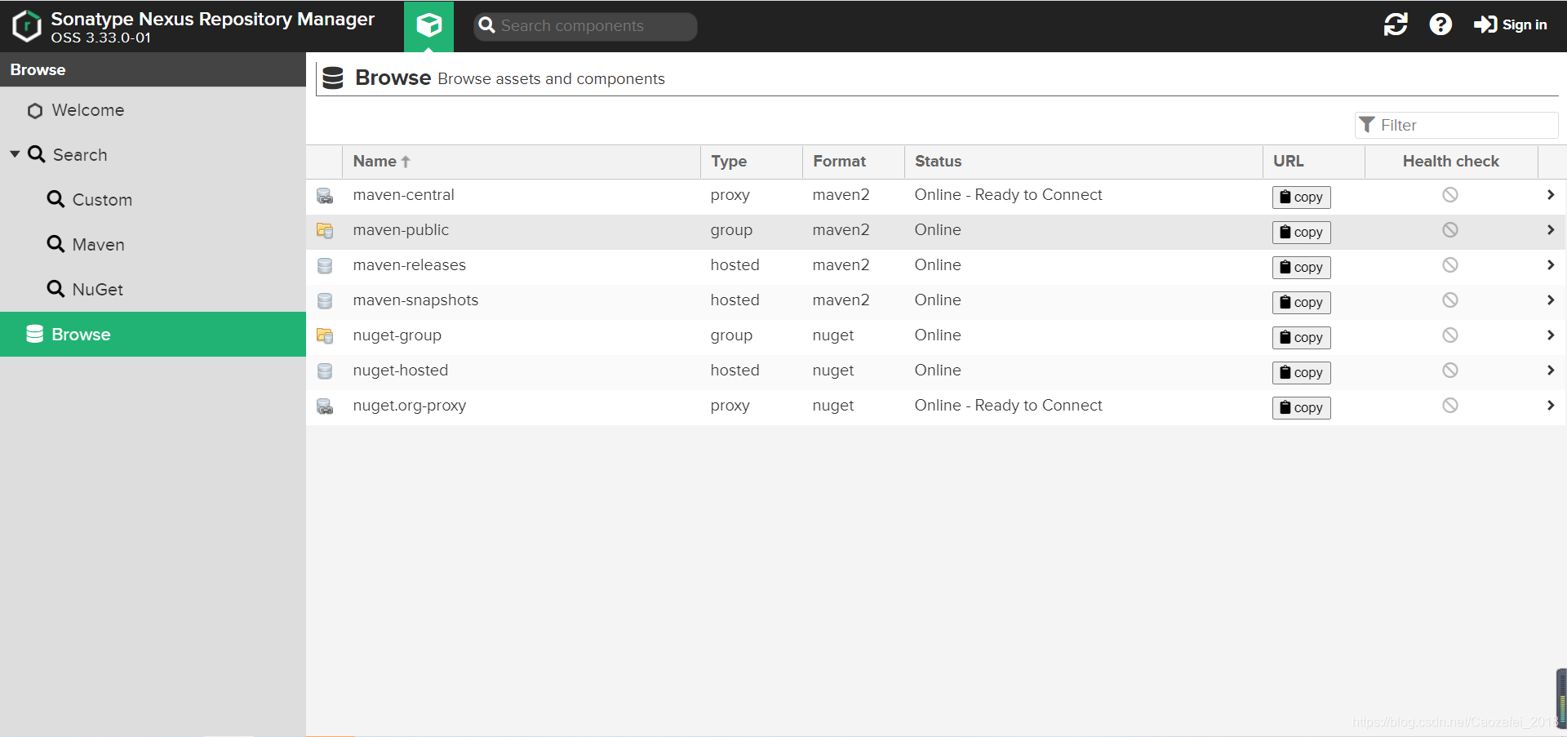Copy URL for nuget-group
The width and height of the screenshot is (1567, 737).
(1301, 337)
